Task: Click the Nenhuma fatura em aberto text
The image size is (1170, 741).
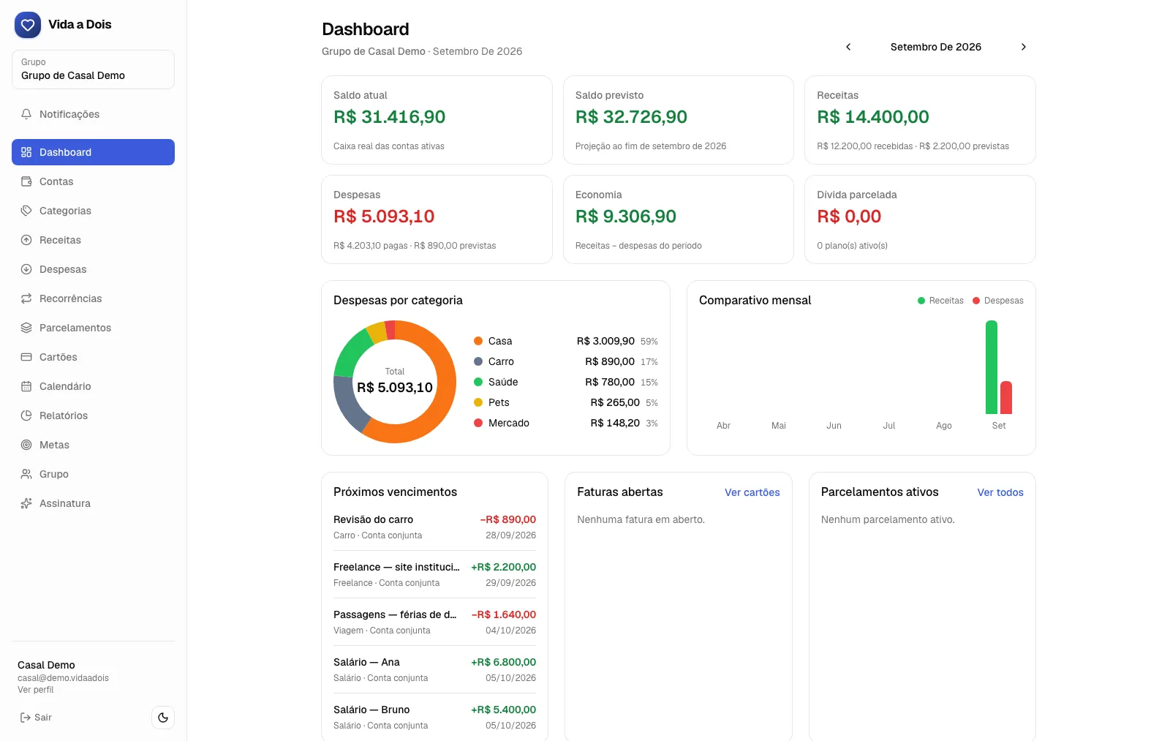Action: click(641, 519)
